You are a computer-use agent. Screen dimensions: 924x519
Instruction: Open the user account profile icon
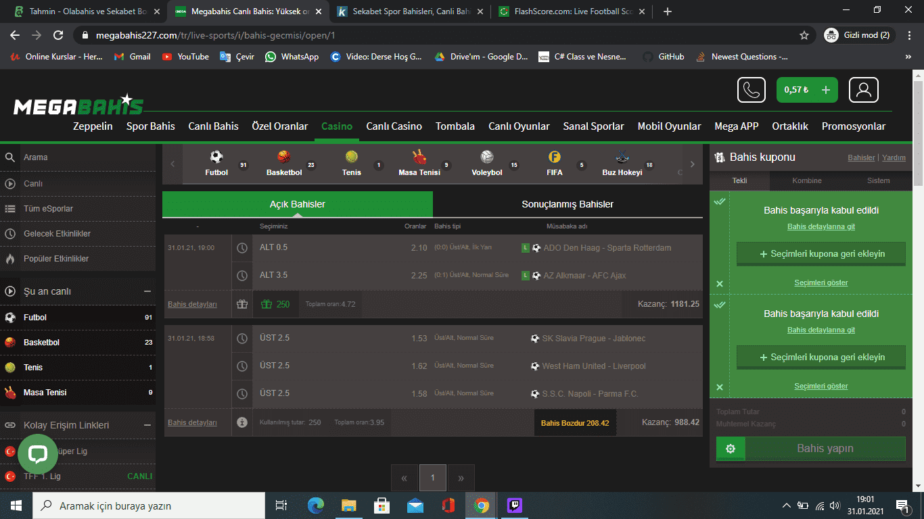[864, 90]
